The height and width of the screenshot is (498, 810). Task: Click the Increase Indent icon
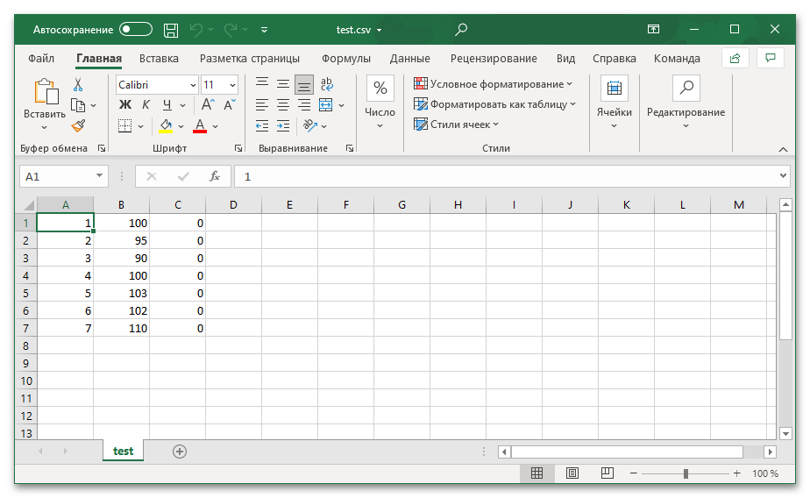click(x=303, y=126)
